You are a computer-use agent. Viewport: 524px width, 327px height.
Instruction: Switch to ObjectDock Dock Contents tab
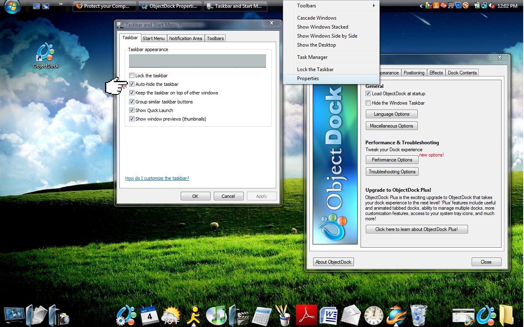click(x=462, y=73)
